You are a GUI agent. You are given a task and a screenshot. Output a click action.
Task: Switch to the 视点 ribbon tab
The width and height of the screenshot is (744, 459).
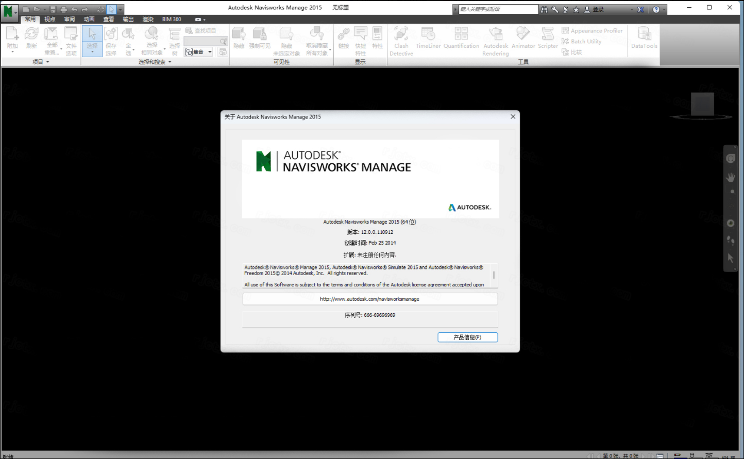tap(49, 19)
